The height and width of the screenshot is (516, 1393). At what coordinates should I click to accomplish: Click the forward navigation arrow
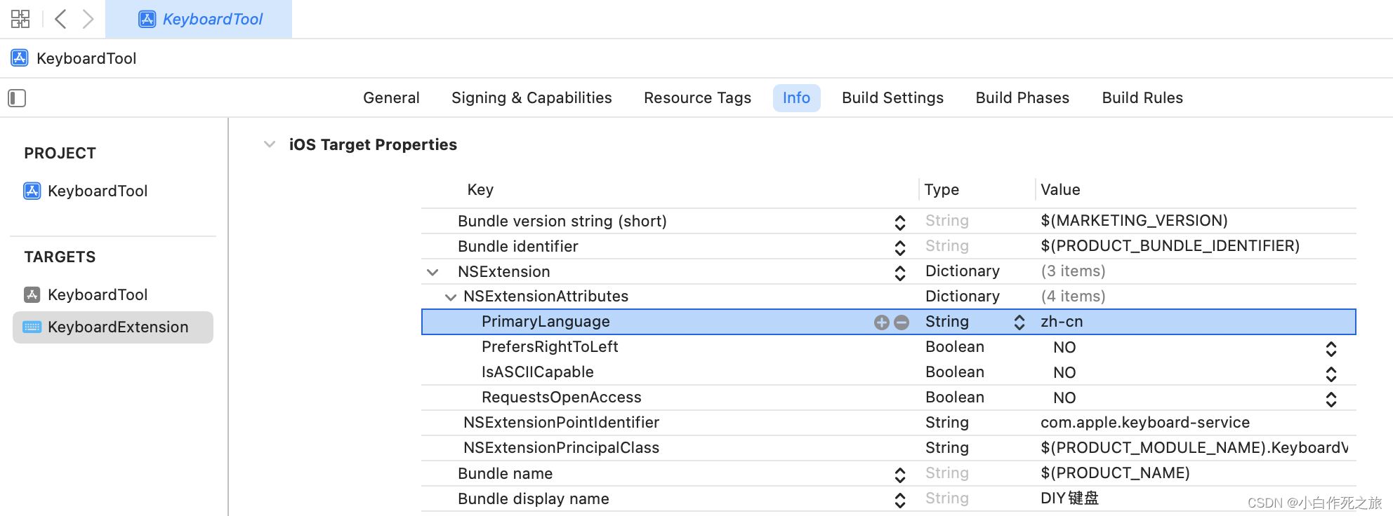88,19
